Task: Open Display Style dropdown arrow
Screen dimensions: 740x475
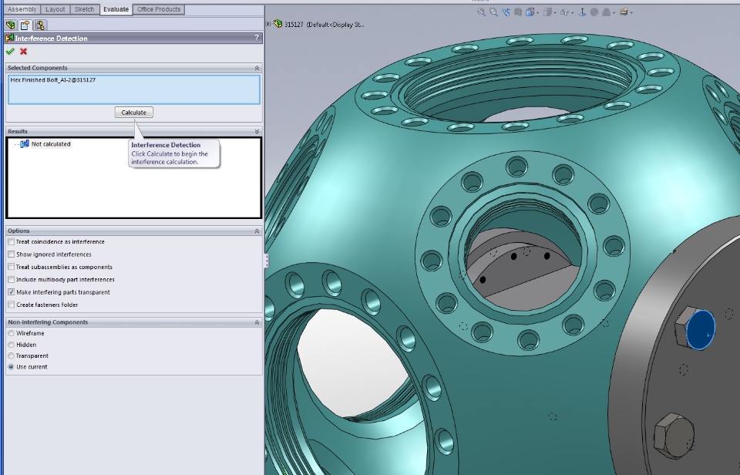Action: (555, 13)
